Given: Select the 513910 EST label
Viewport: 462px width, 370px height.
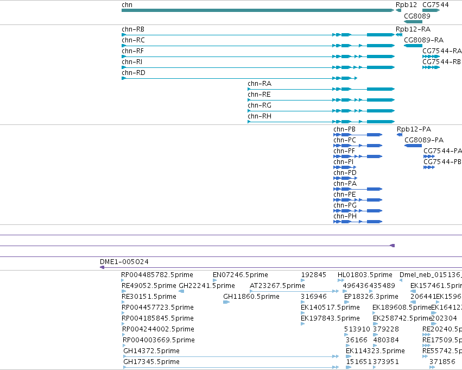Looking at the screenshot, I should [357, 329].
